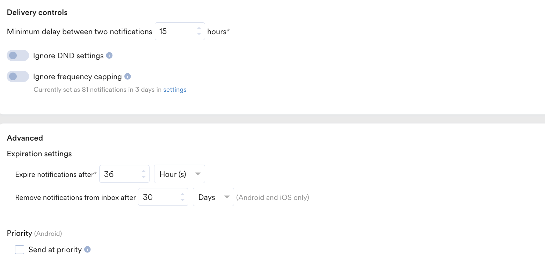This screenshot has width=545, height=270.
Task: Enable the Ignore DND settings toggle
Action: pyautogui.click(x=18, y=55)
